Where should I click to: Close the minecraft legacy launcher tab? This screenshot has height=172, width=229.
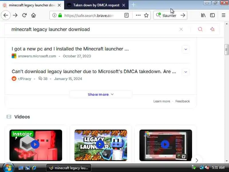pyautogui.click(x=59, y=5)
